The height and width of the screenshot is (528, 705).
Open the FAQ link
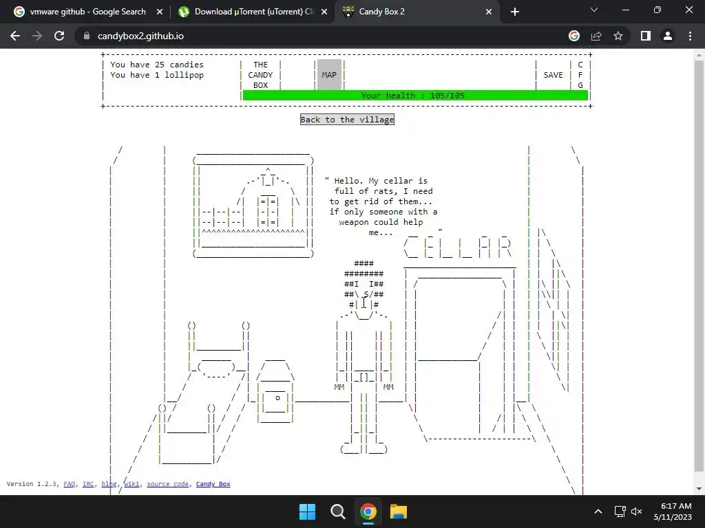click(x=70, y=484)
